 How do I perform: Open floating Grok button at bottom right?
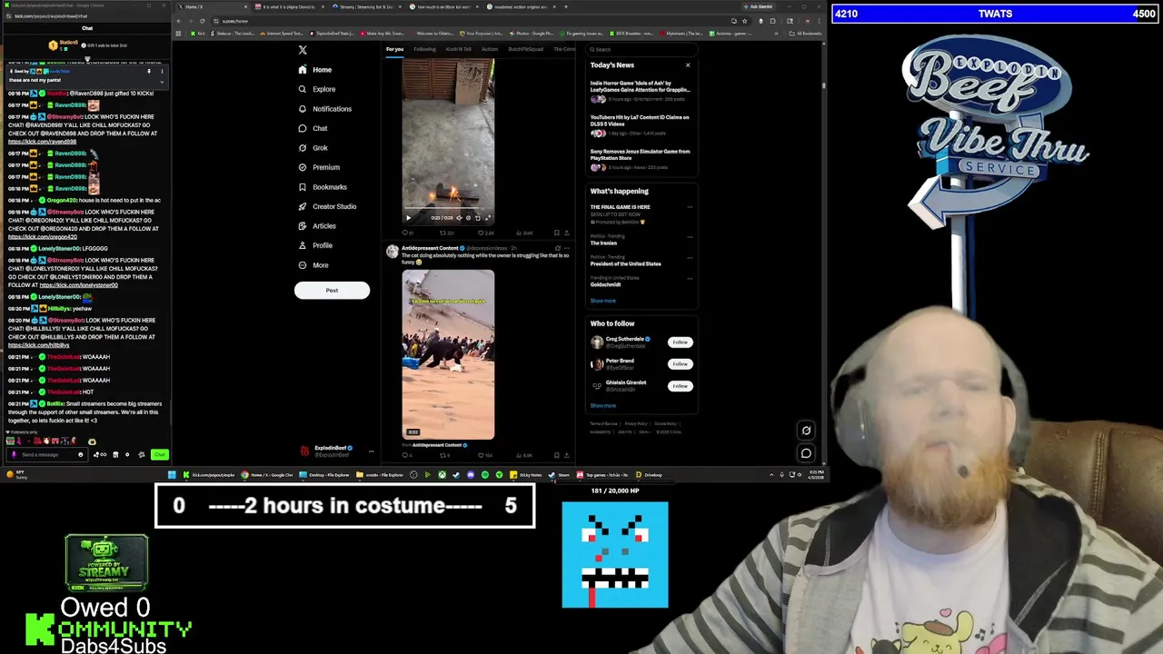806,431
